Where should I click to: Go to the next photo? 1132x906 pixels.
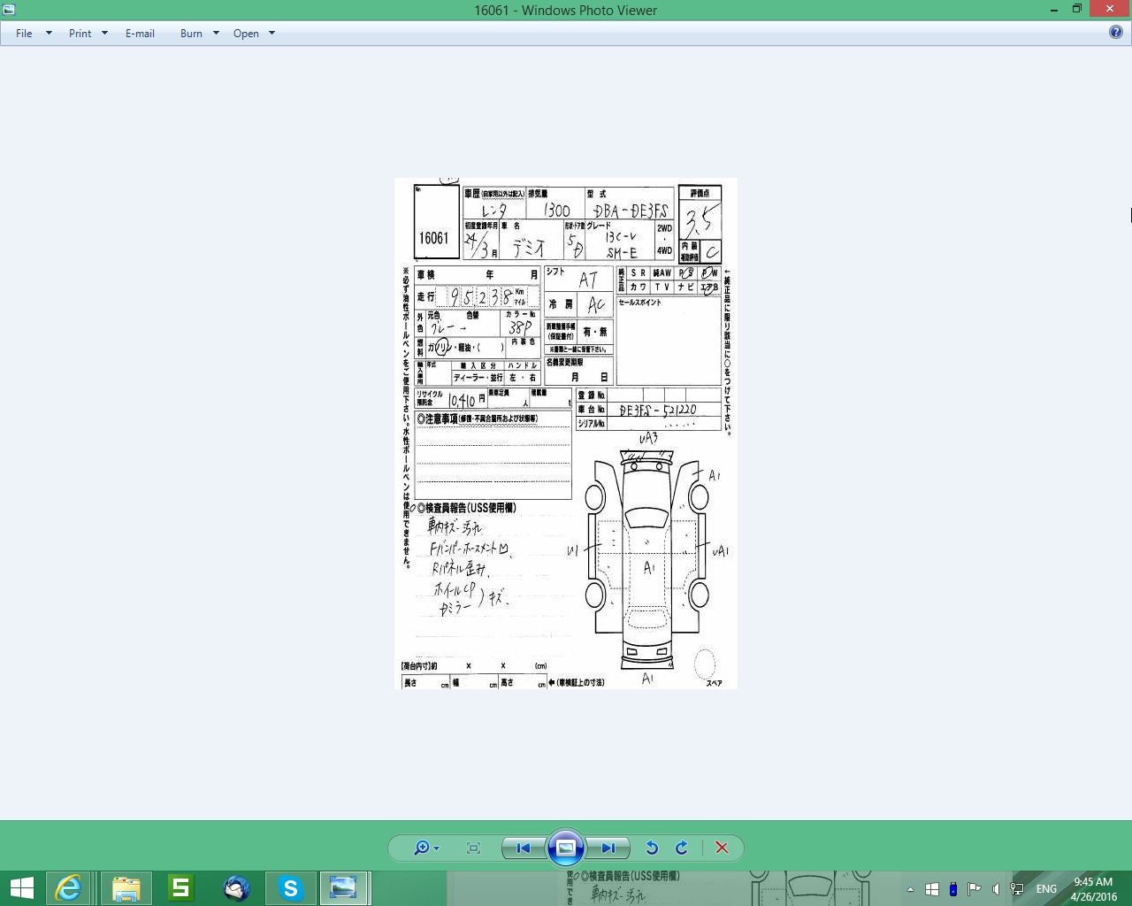pyautogui.click(x=608, y=848)
